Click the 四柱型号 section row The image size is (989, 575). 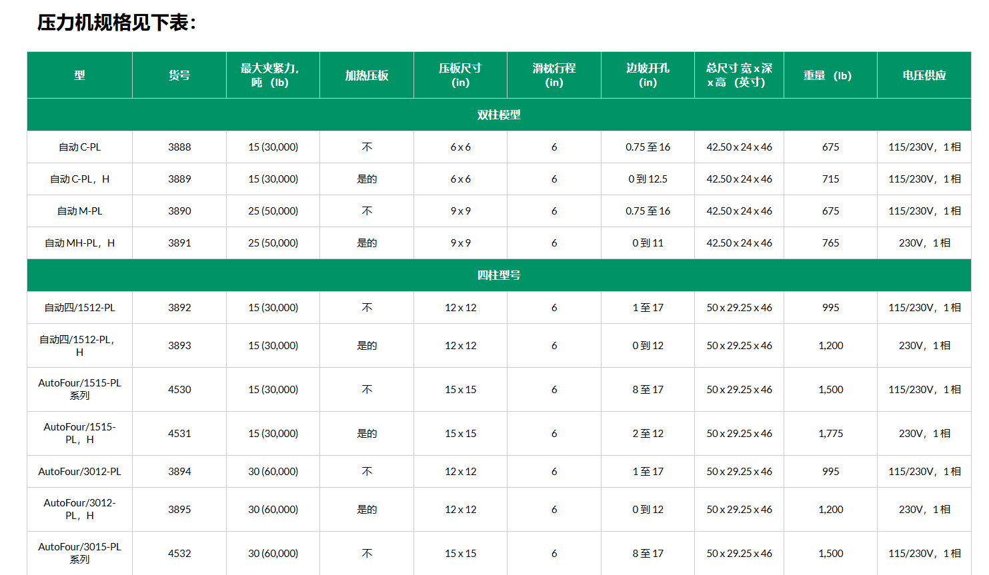(x=499, y=275)
